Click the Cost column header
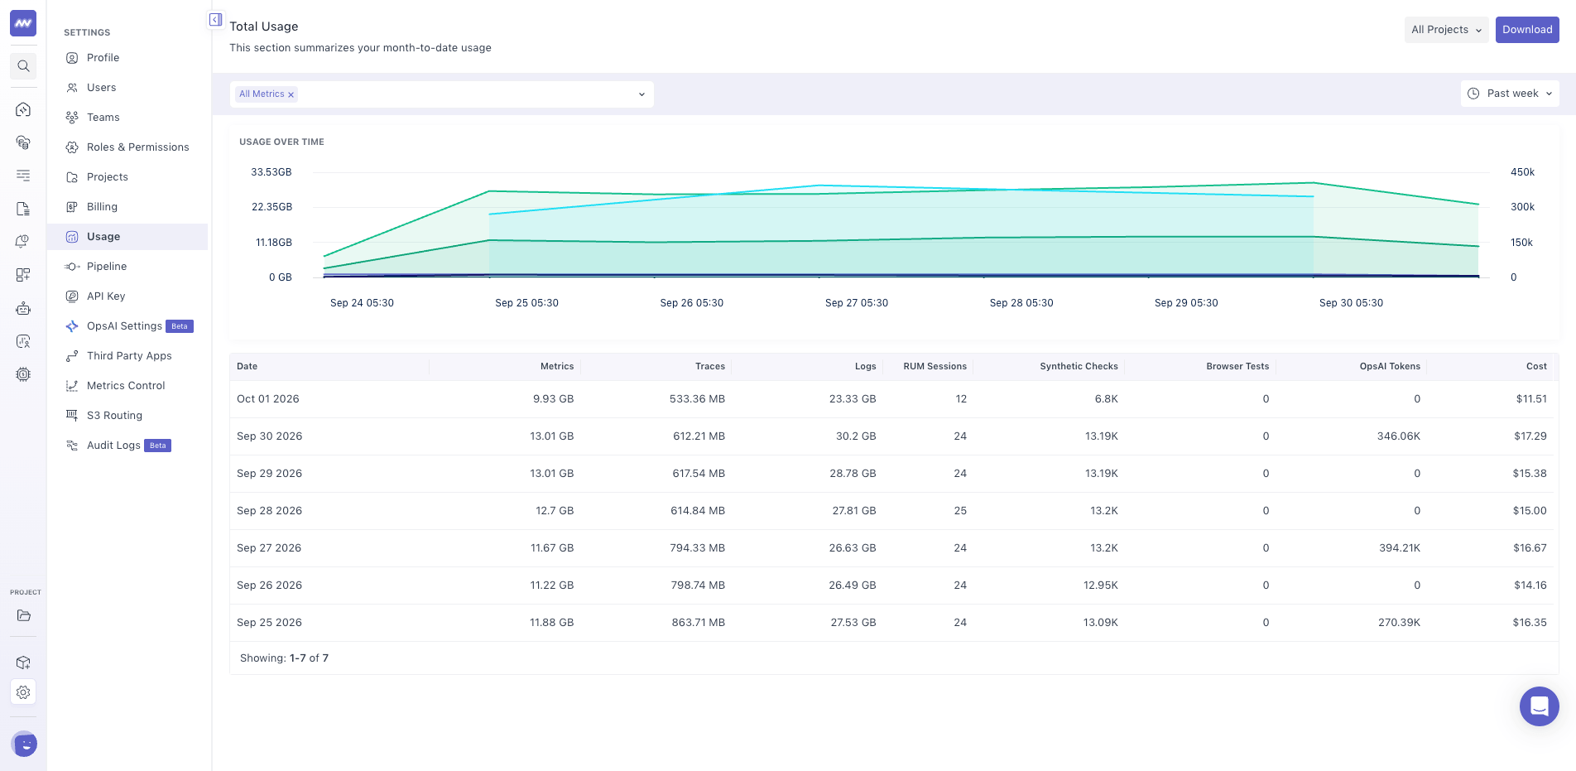Image resolution: width=1576 pixels, height=771 pixels. (x=1536, y=366)
